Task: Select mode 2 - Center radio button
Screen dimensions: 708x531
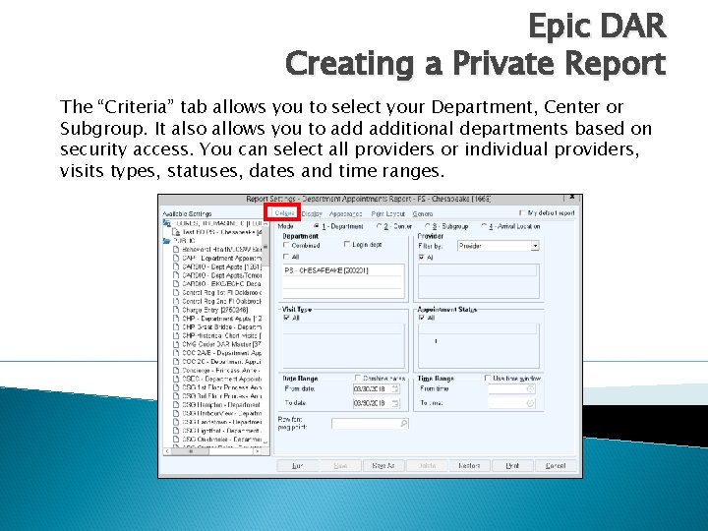Action: click(379, 226)
